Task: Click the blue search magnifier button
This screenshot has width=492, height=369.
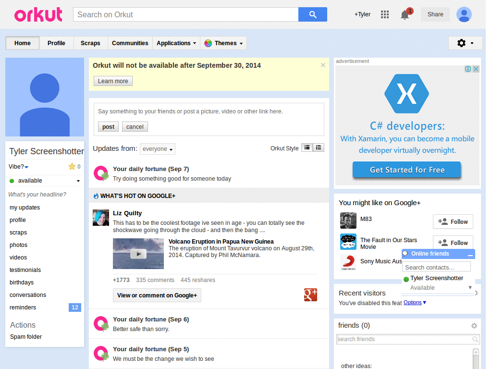Action: (x=312, y=14)
